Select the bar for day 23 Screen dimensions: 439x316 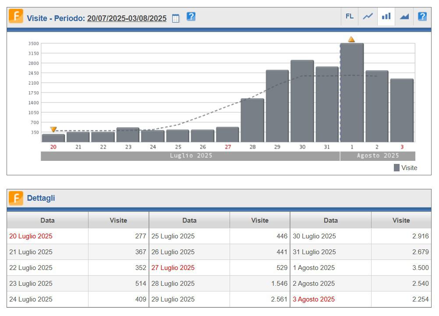point(127,135)
